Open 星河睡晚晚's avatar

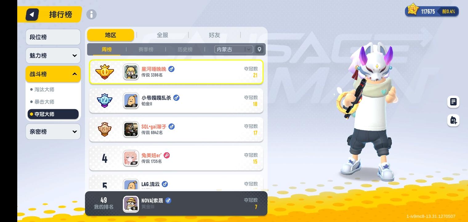tap(131, 72)
